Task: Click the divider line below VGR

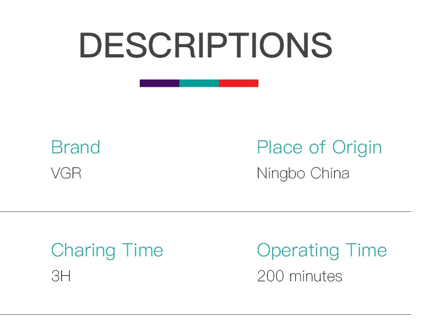Action: click(205, 211)
